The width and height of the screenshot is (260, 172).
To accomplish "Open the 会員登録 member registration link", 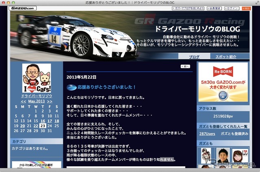I will [x=214, y=8].
